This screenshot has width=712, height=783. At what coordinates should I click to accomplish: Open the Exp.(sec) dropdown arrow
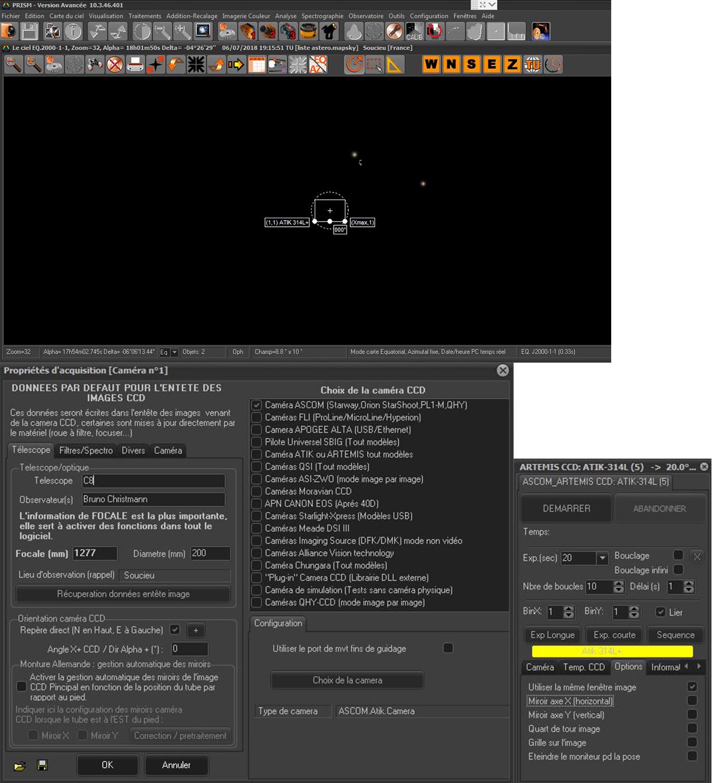(x=602, y=558)
